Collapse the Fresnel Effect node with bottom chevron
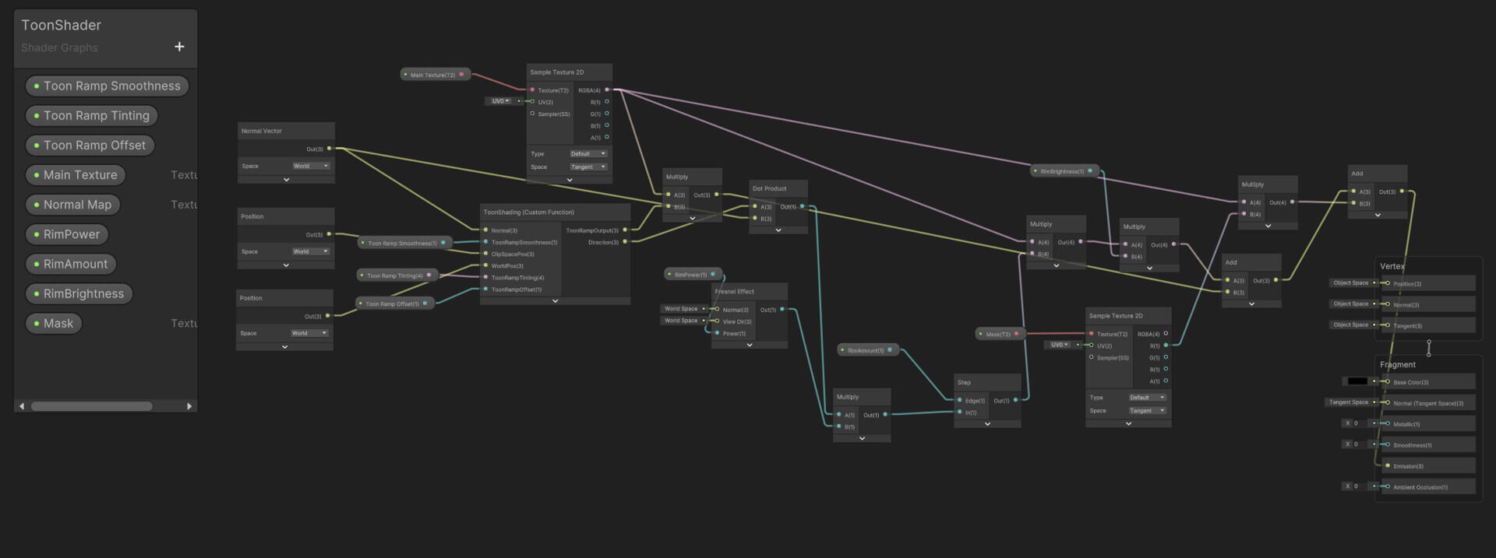 coord(749,345)
